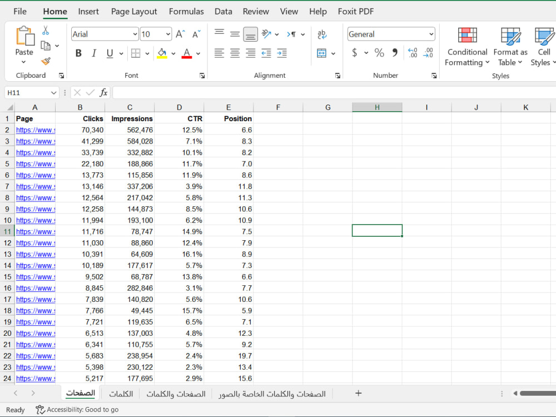Open the Arial font name dropdown
Viewport: 556px width, 417px height.
[x=135, y=34]
